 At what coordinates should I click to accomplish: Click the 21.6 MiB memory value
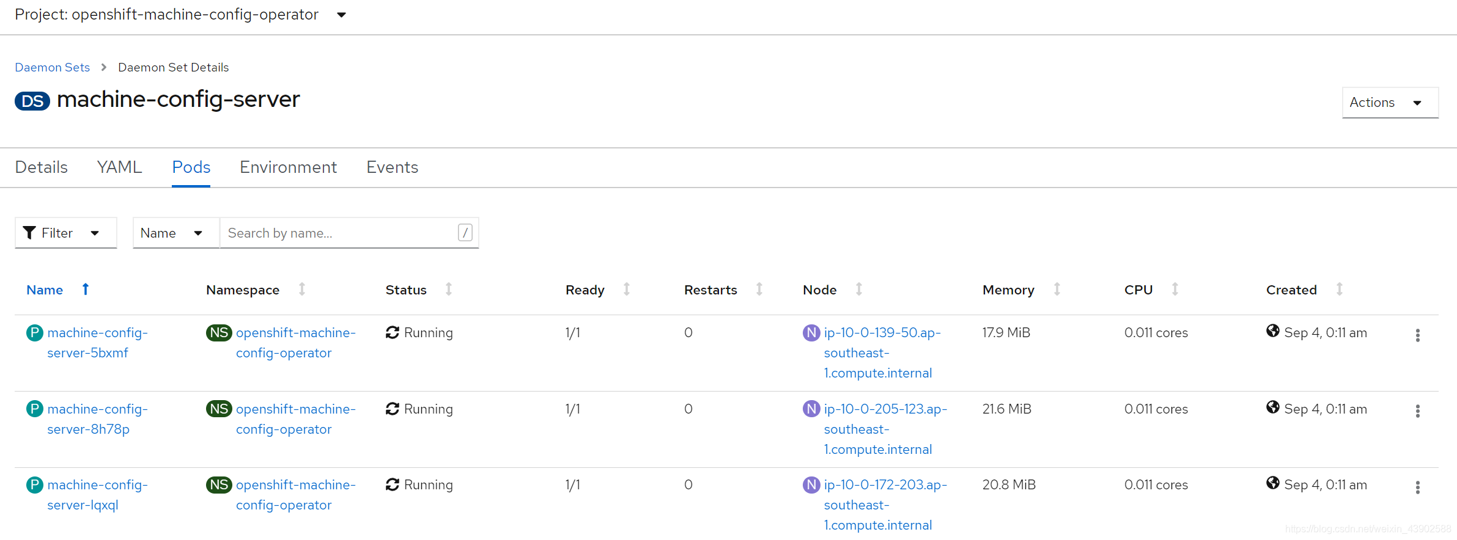[x=1007, y=409]
